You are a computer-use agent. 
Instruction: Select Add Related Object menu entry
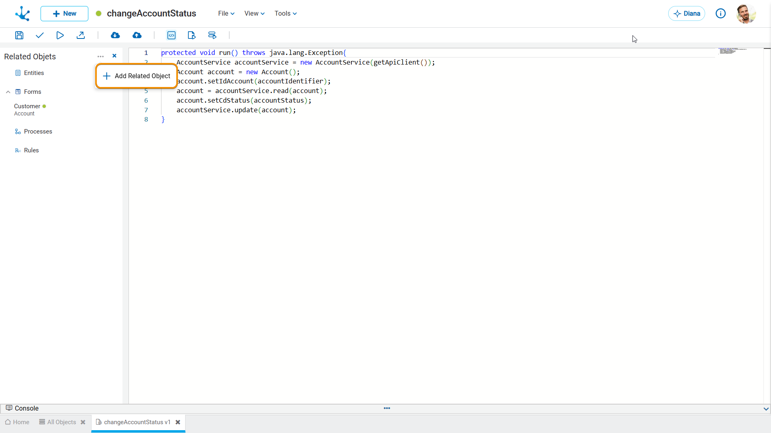[137, 76]
